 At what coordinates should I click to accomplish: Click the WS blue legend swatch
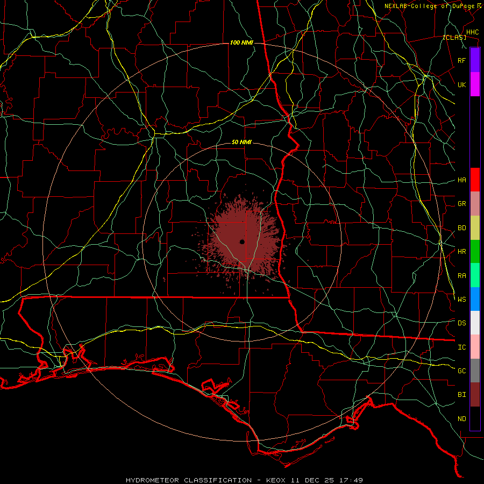[475, 299]
